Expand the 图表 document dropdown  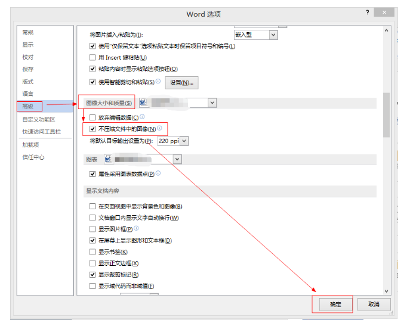coord(177,159)
